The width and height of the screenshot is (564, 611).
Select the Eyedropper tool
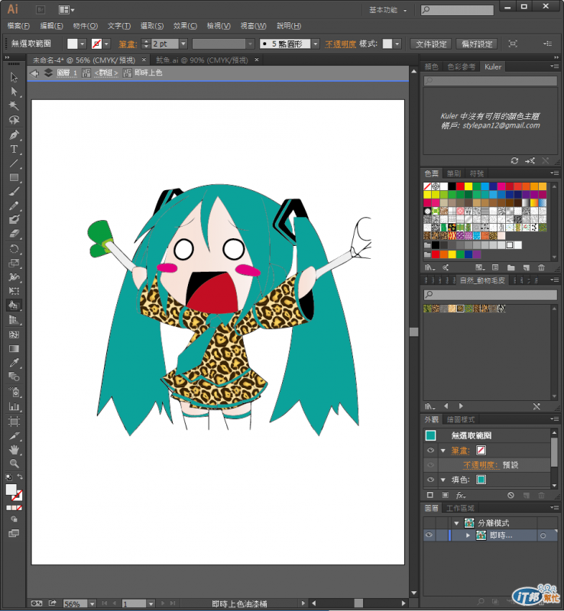(14, 363)
